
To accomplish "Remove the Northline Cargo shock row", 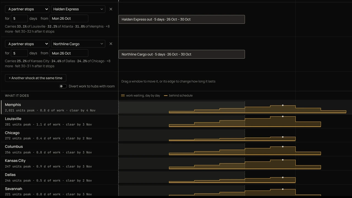I will click(111, 44).
